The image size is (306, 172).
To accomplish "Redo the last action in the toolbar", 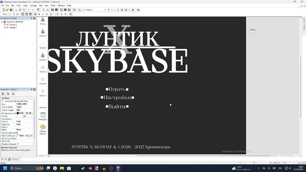I will tap(33, 10).
